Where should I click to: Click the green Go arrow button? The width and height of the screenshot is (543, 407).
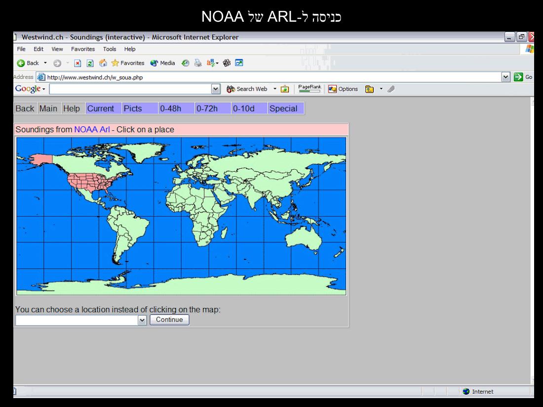pos(518,77)
